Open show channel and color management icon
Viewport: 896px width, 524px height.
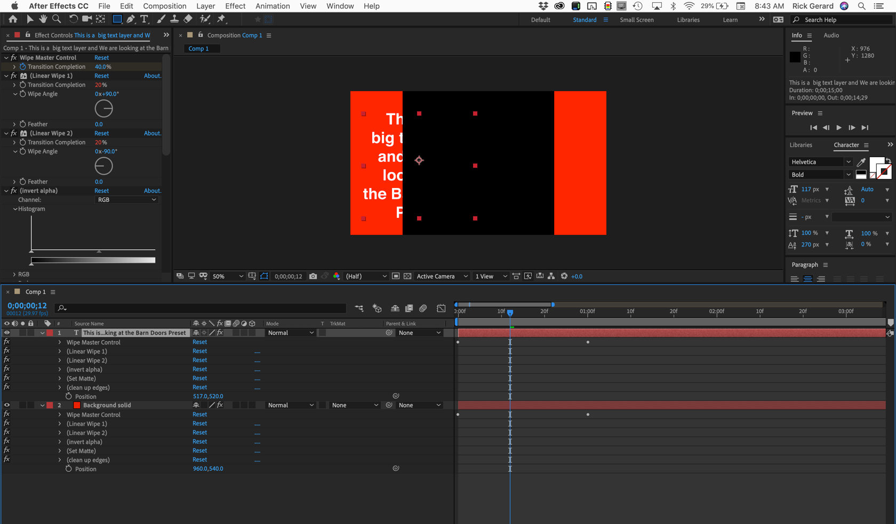[x=337, y=276]
